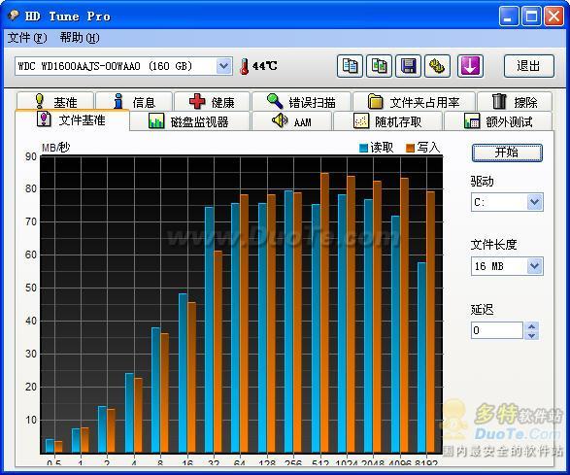Open the 文件(F) menu

(x=27, y=38)
